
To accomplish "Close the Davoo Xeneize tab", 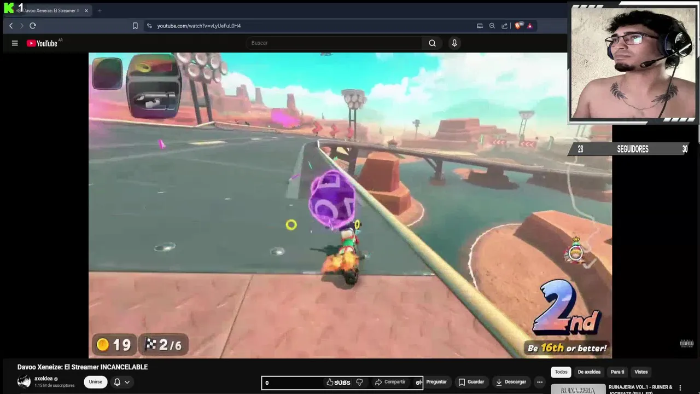I will pyautogui.click(x=86, y=10).
